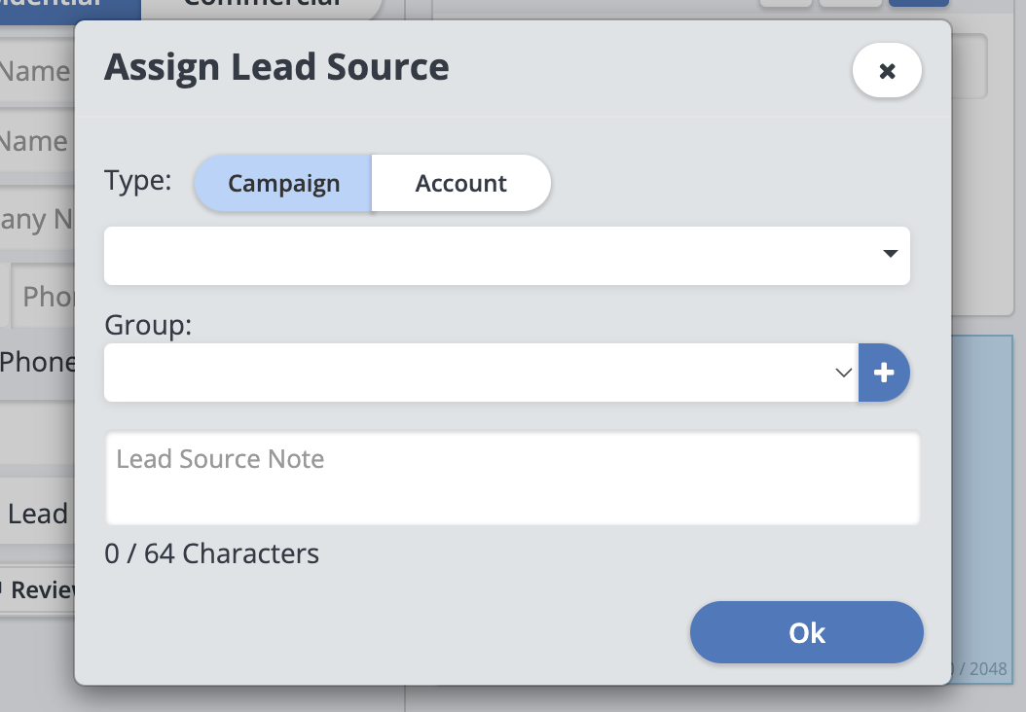Click the 64 Characters counter text
The height and width of the screenshot is (712, 1026).
211,554
